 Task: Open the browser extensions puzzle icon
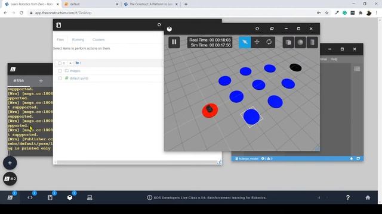pos(361,13)
